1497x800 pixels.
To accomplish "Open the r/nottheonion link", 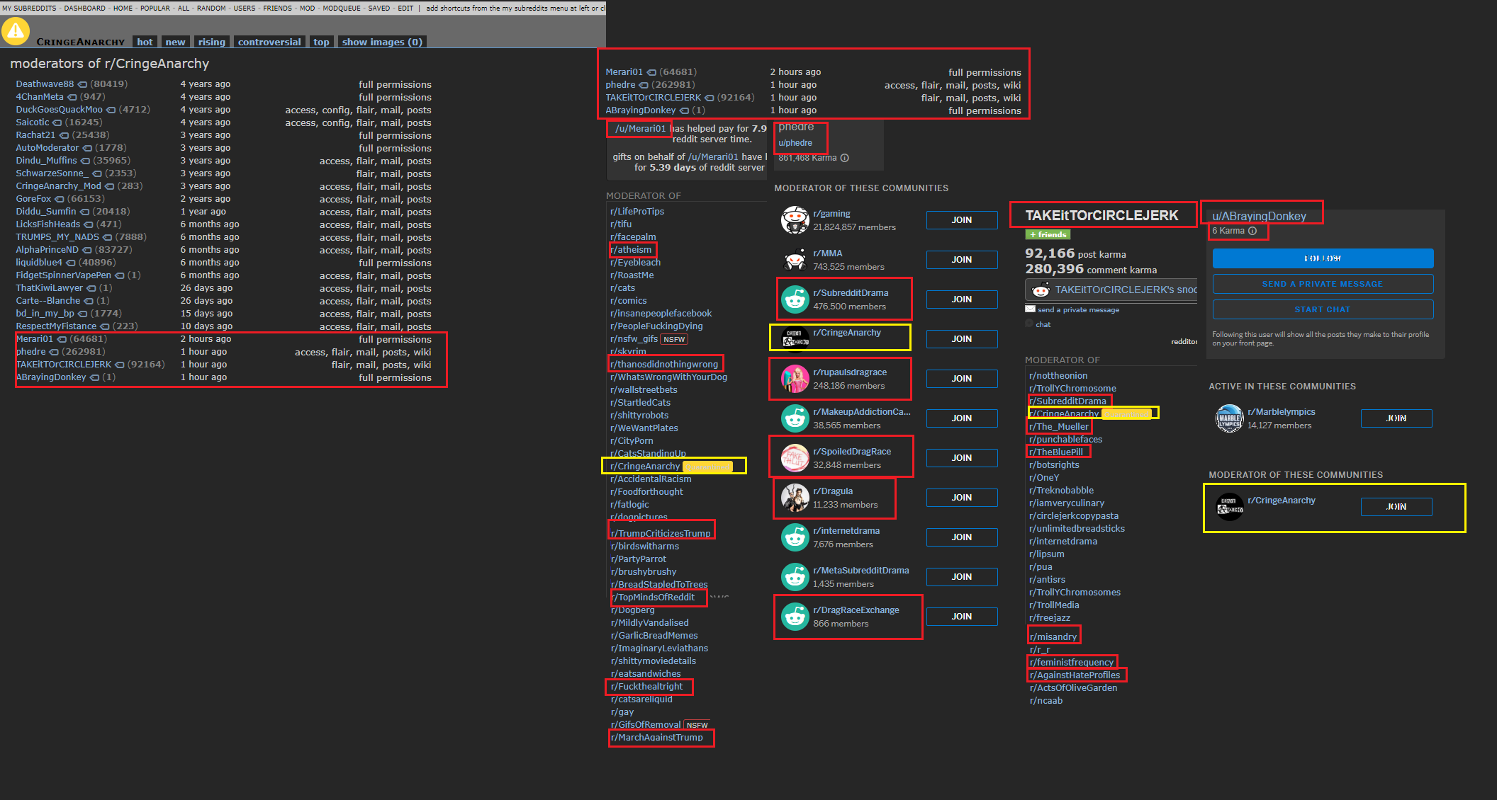I will pyautogui.click(x=1058, y=376).
